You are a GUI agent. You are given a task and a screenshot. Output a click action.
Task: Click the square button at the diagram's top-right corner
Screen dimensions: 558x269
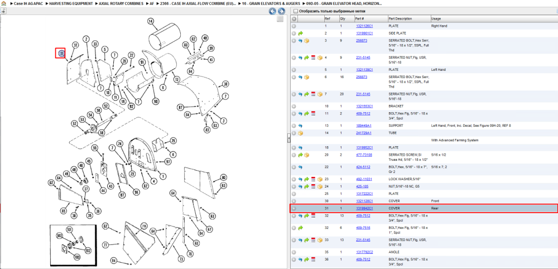(281, 19)
